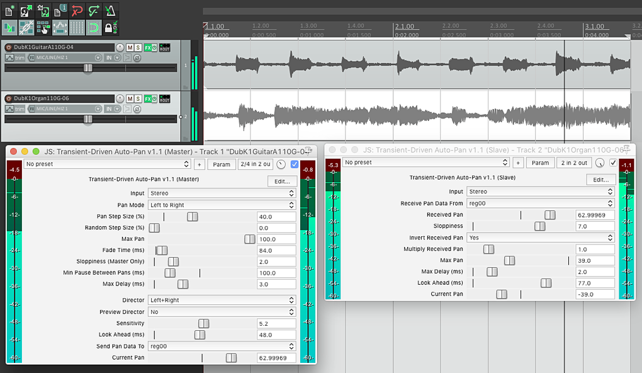Bypass FX power on guitar track
The image size is (642, 373).
(x=154, y=47)
